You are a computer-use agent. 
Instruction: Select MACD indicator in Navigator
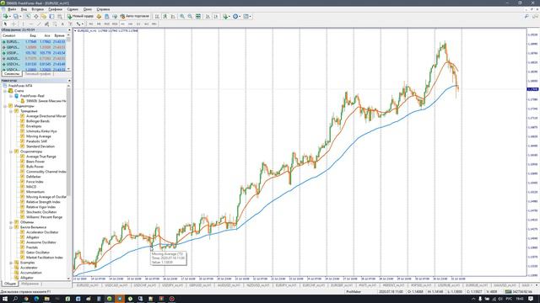click(x=30, y=187)
